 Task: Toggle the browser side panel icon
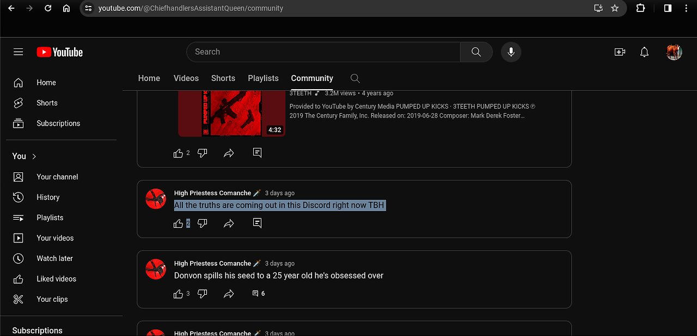668,8
